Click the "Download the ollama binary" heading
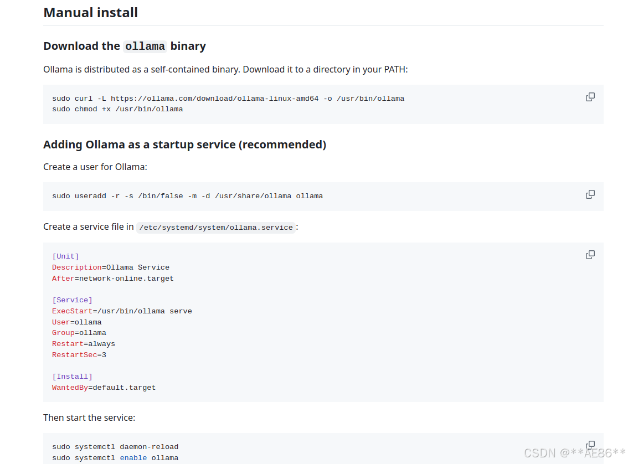Screen dimensions: 628x464 click(x=125, y=46)
